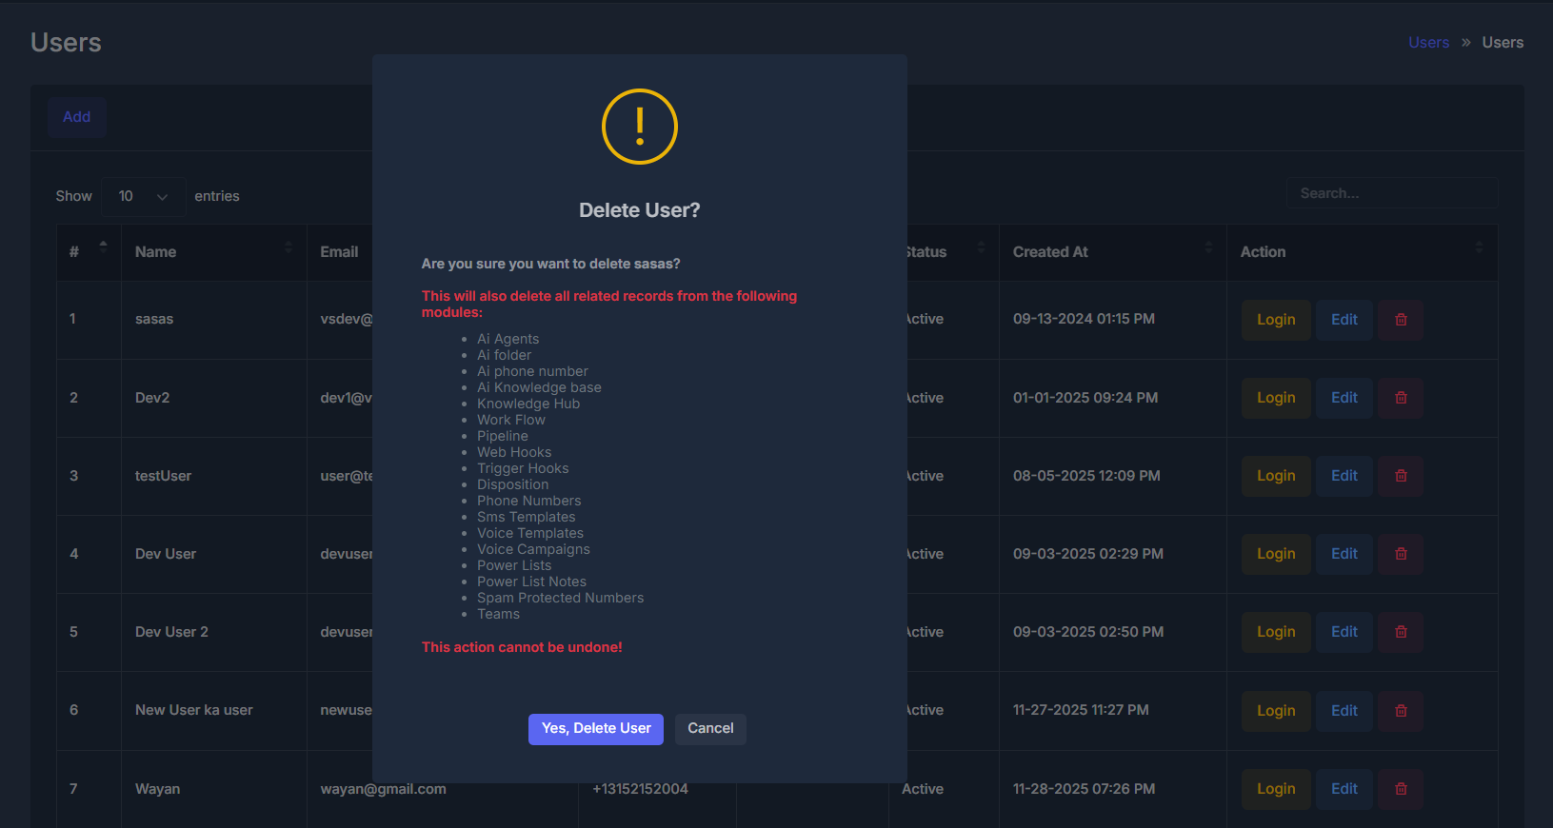Screen dimensions: 1553x828
Task: Click Login for the Dev2 user
Action: click(1276, 398)
